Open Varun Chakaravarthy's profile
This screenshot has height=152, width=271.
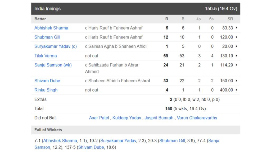197,118
